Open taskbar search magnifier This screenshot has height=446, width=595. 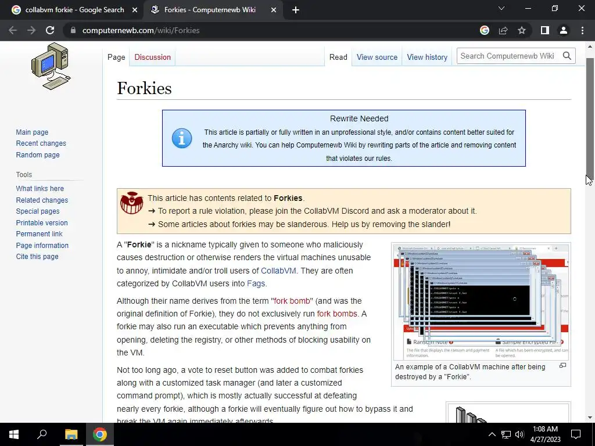[42, 434]
